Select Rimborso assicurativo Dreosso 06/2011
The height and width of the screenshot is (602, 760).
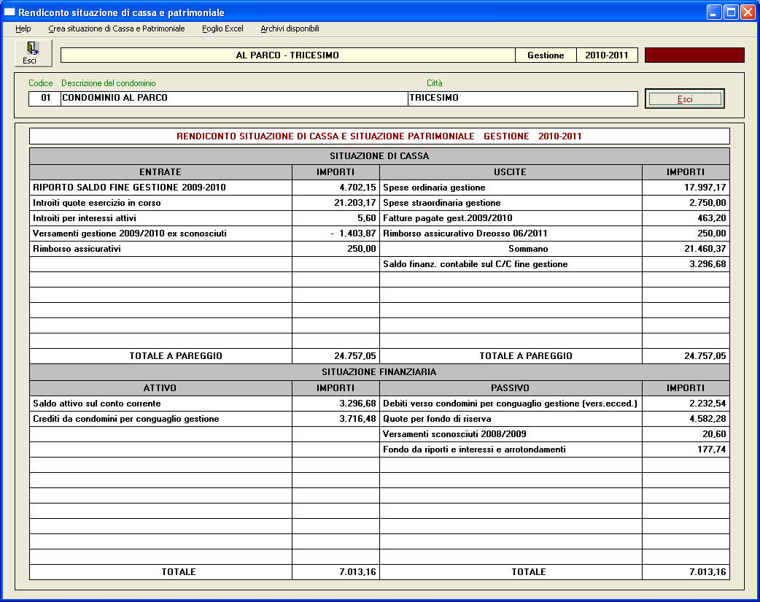511,234
